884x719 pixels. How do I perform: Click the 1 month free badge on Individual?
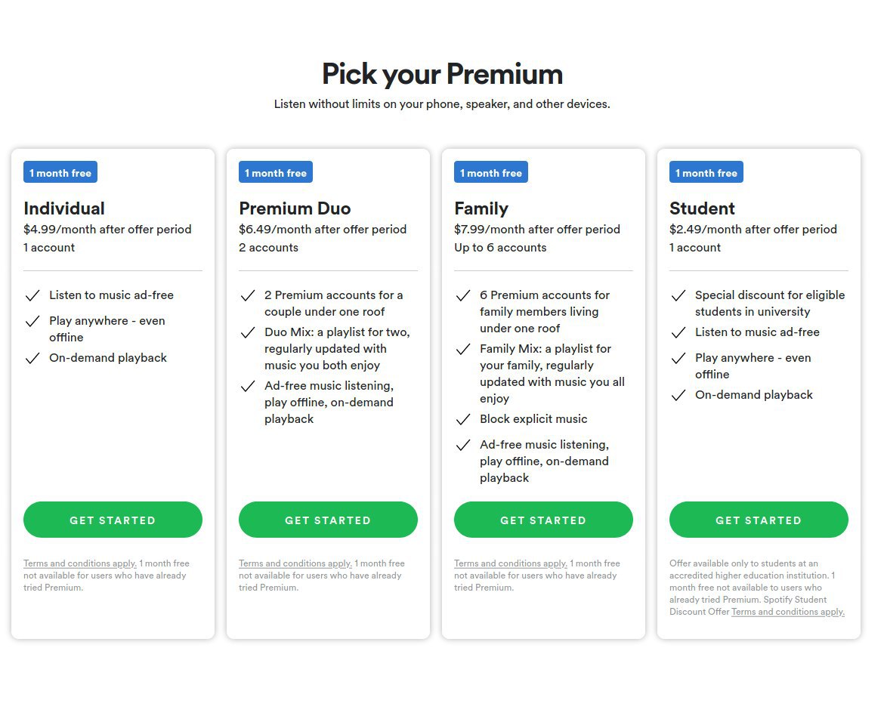point(60,172)
